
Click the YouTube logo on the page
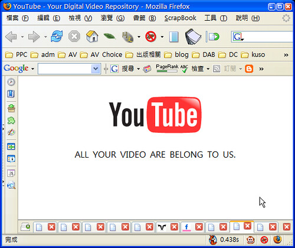[155, 115]
